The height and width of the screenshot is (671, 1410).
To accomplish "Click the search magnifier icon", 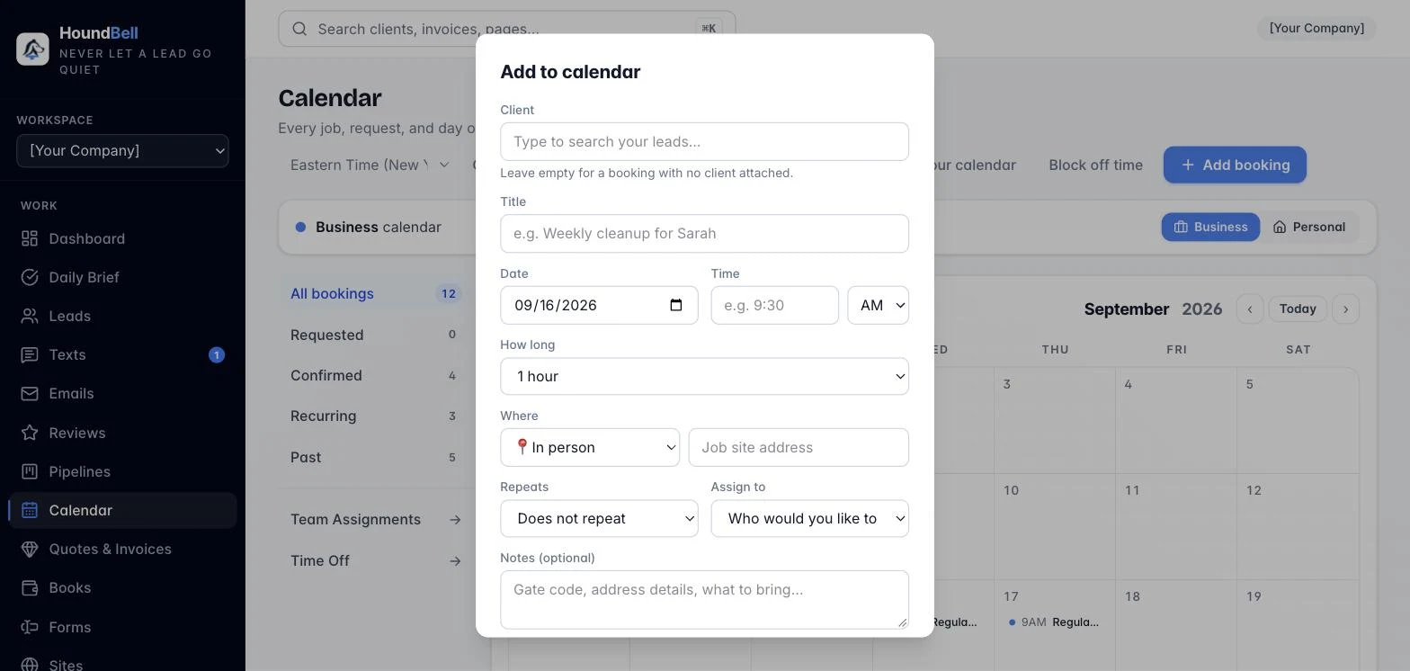I will tap(300, 29).
